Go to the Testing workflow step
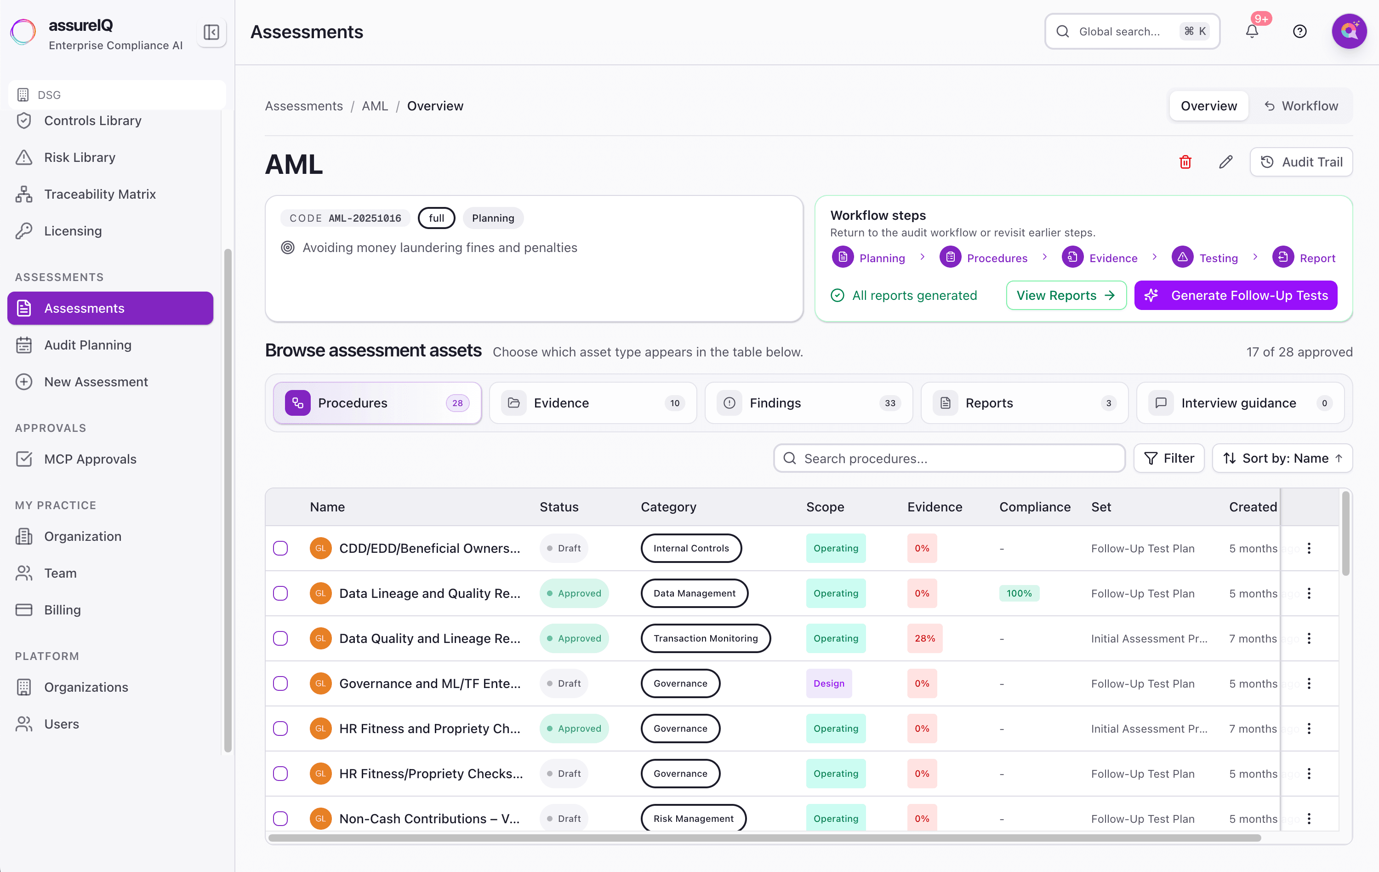1379x872 pixels. tap(1205, 258)
